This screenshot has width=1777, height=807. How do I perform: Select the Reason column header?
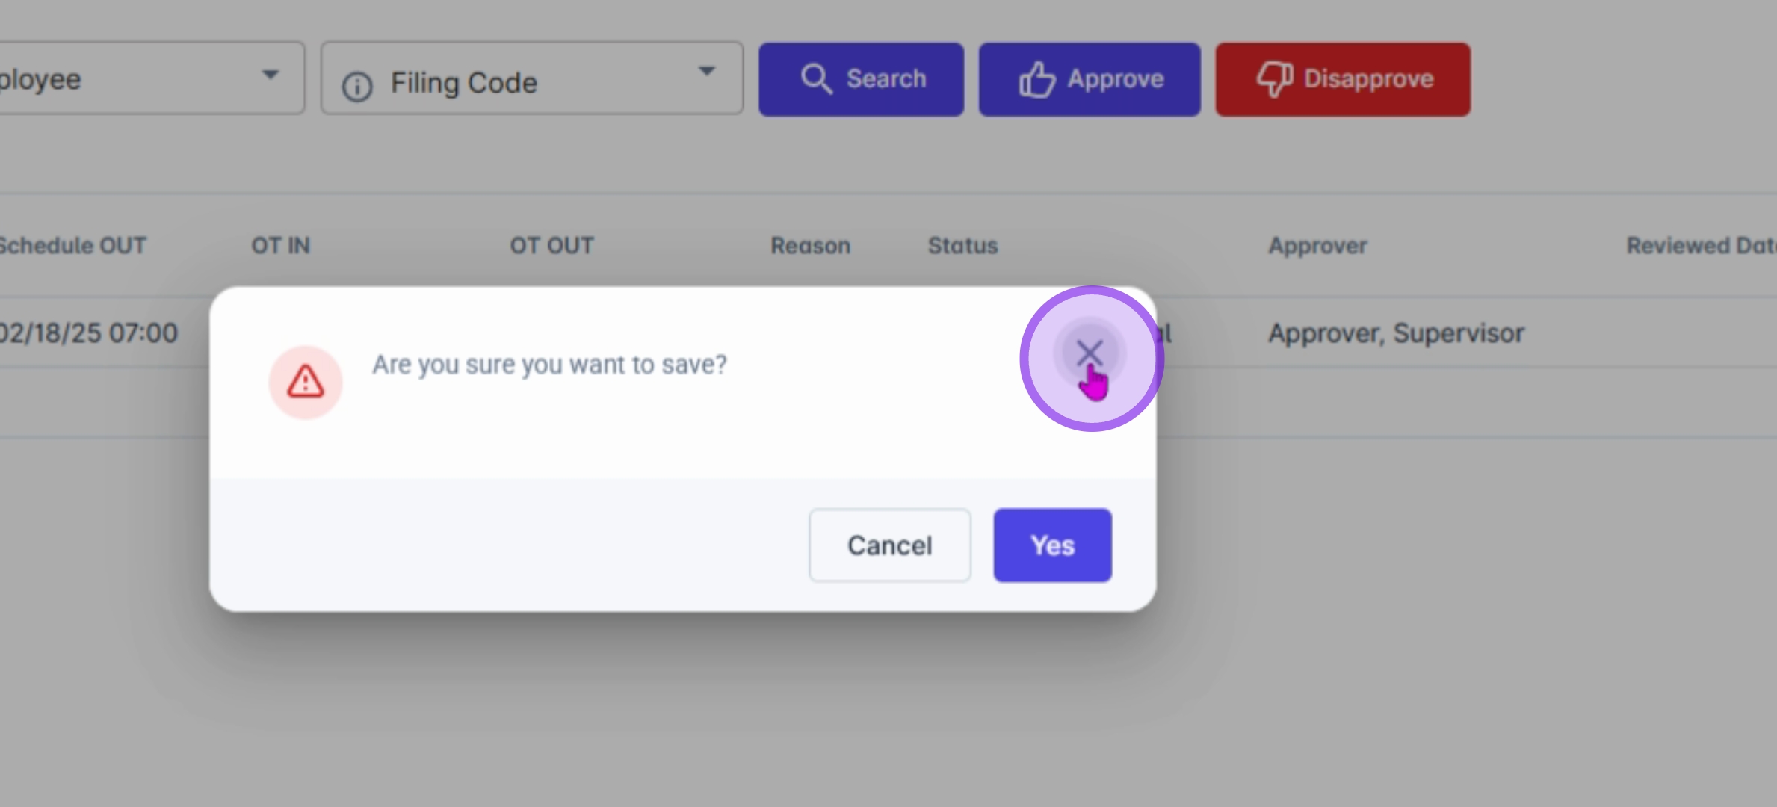coord(810,246)
